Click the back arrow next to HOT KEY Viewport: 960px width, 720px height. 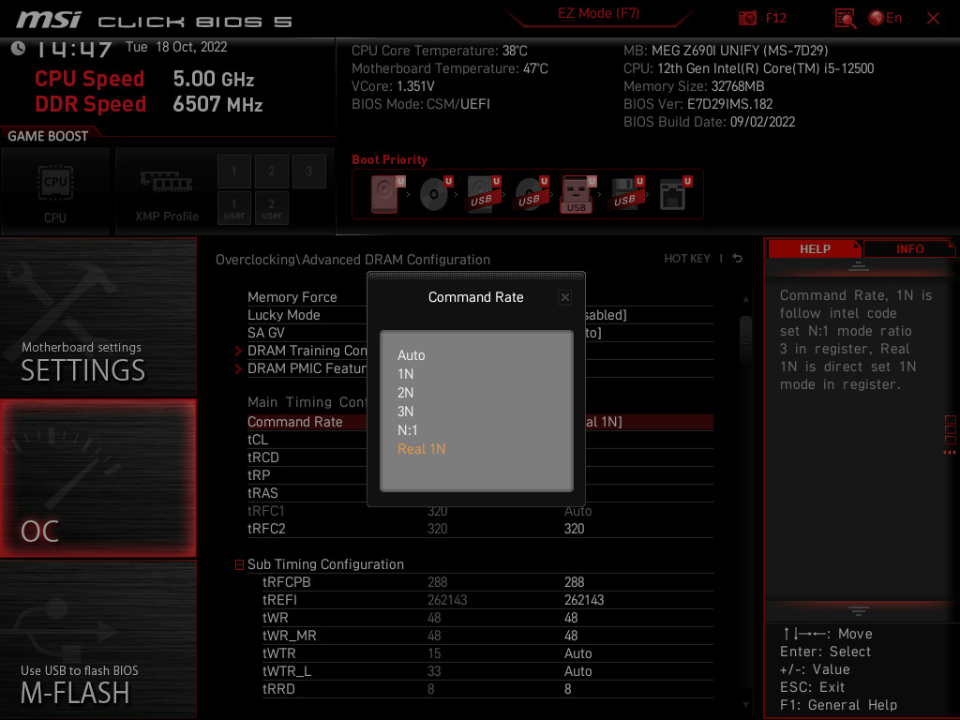point(737,259)
